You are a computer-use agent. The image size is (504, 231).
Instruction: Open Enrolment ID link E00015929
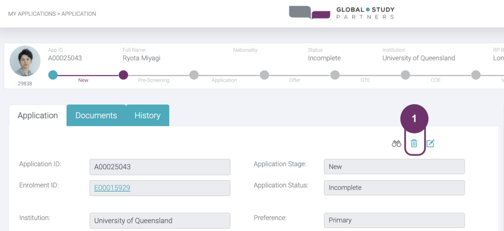coord(112,188)
